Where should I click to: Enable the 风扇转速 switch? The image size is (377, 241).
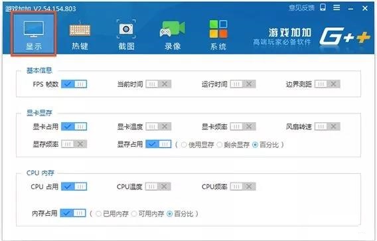(327, 127)
